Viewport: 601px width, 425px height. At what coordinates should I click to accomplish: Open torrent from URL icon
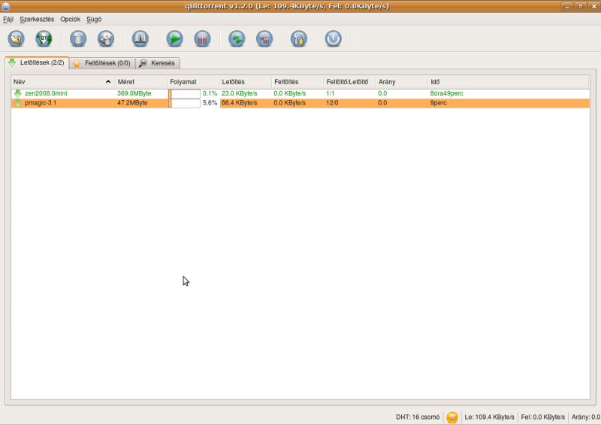[x=44, y=39]
